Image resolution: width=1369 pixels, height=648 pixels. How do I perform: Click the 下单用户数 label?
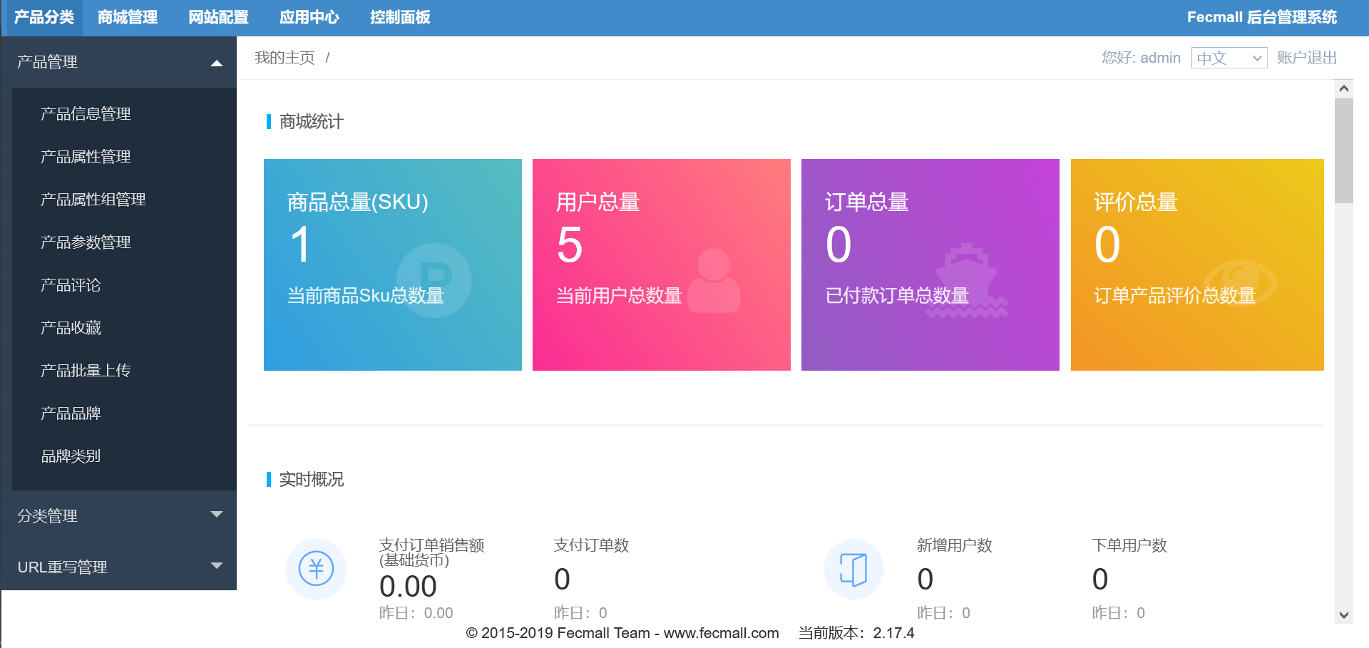point(1129,545)
